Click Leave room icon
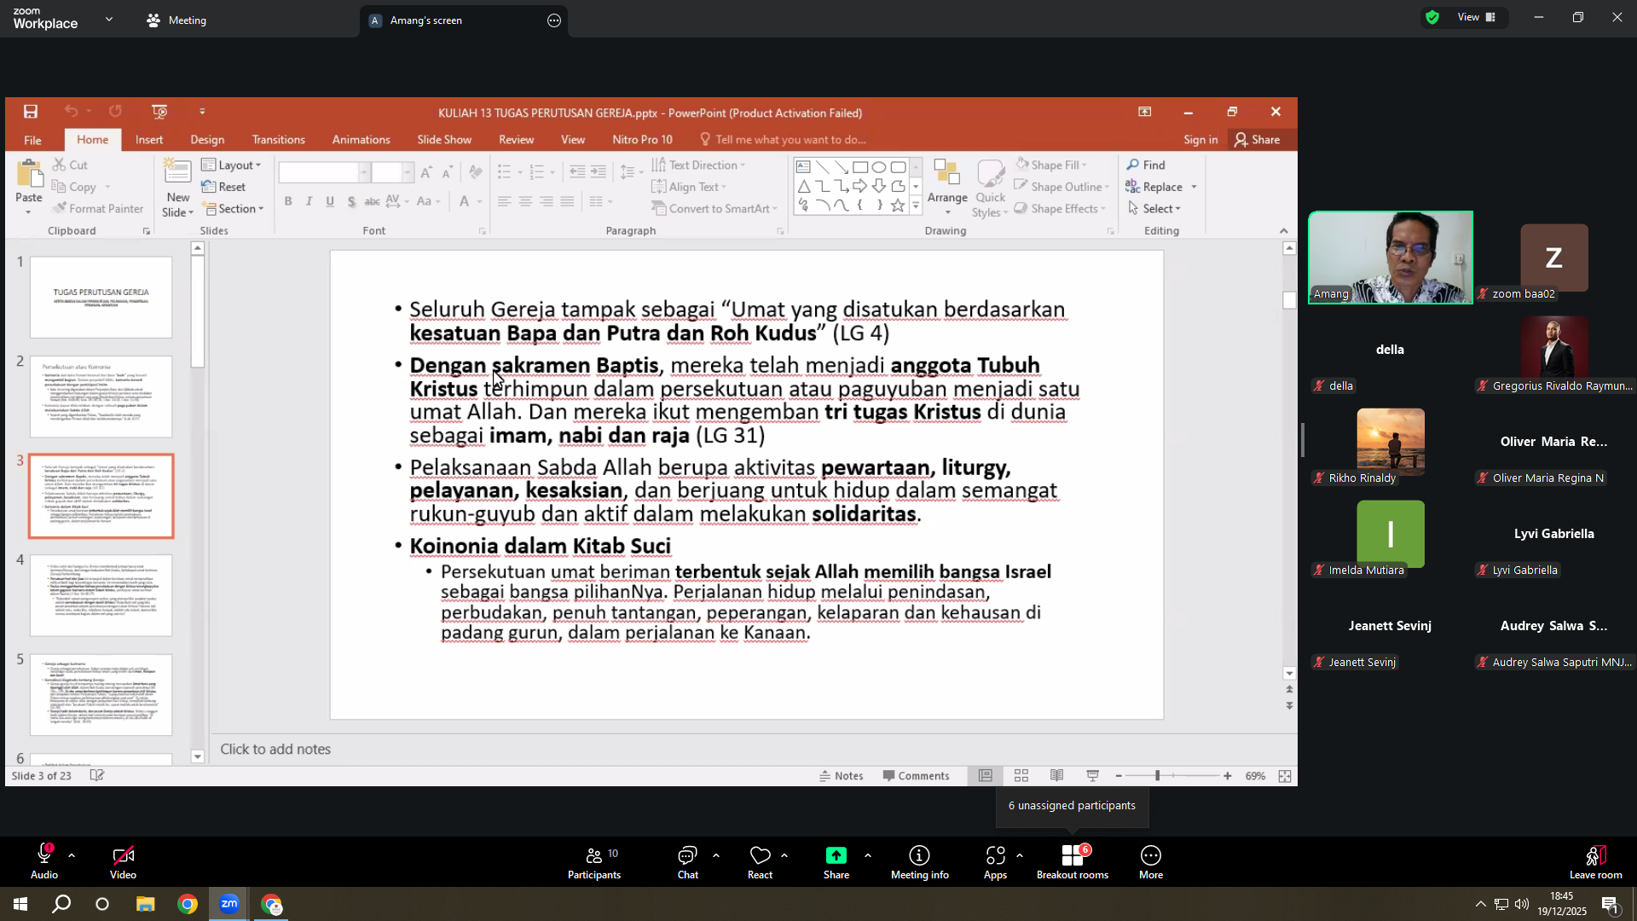This screenshot has height=921, width=1637. pyautogui.click(x=1596, y=862)
